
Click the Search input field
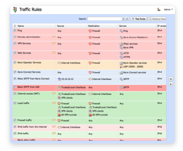click(x=105, y=19)
